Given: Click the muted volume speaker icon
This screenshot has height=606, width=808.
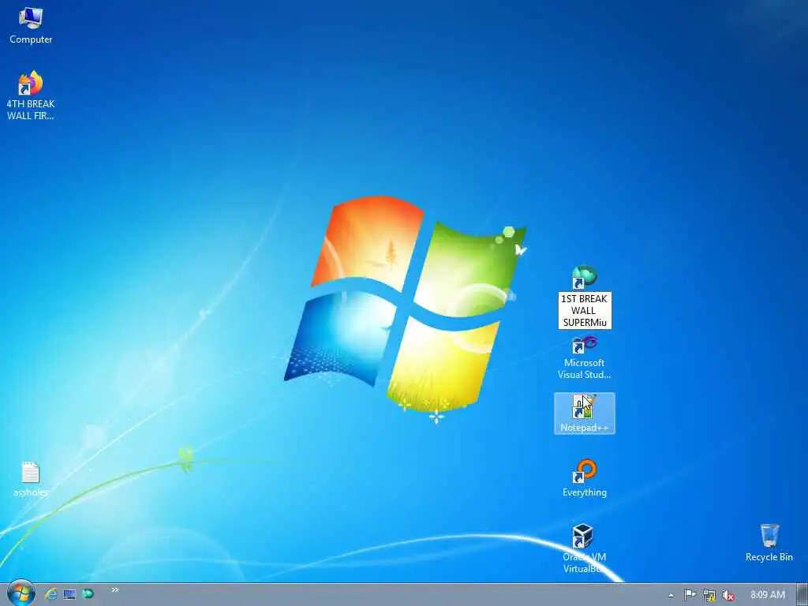Looking at the screenshot, I should click(728, 595).
